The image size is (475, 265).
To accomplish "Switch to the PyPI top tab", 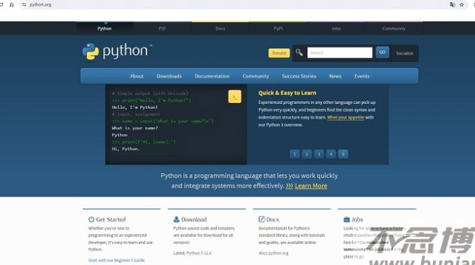I will coord(278,28).
